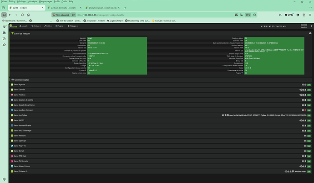The height and width of the screenshot is (183, 314).
Task: Open the VPN panel button
Action: point(289,15)
